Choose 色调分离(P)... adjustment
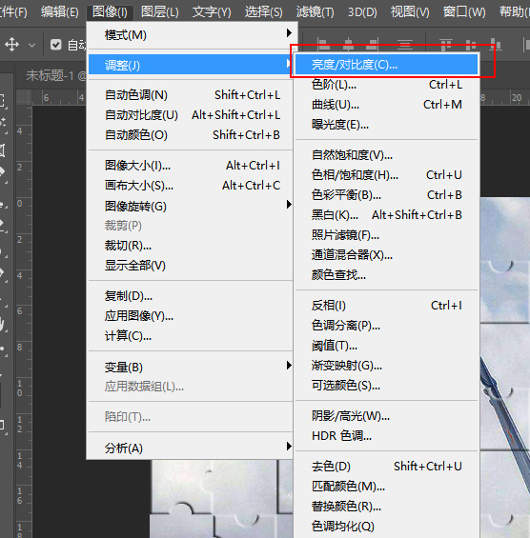 click(387, 325)
